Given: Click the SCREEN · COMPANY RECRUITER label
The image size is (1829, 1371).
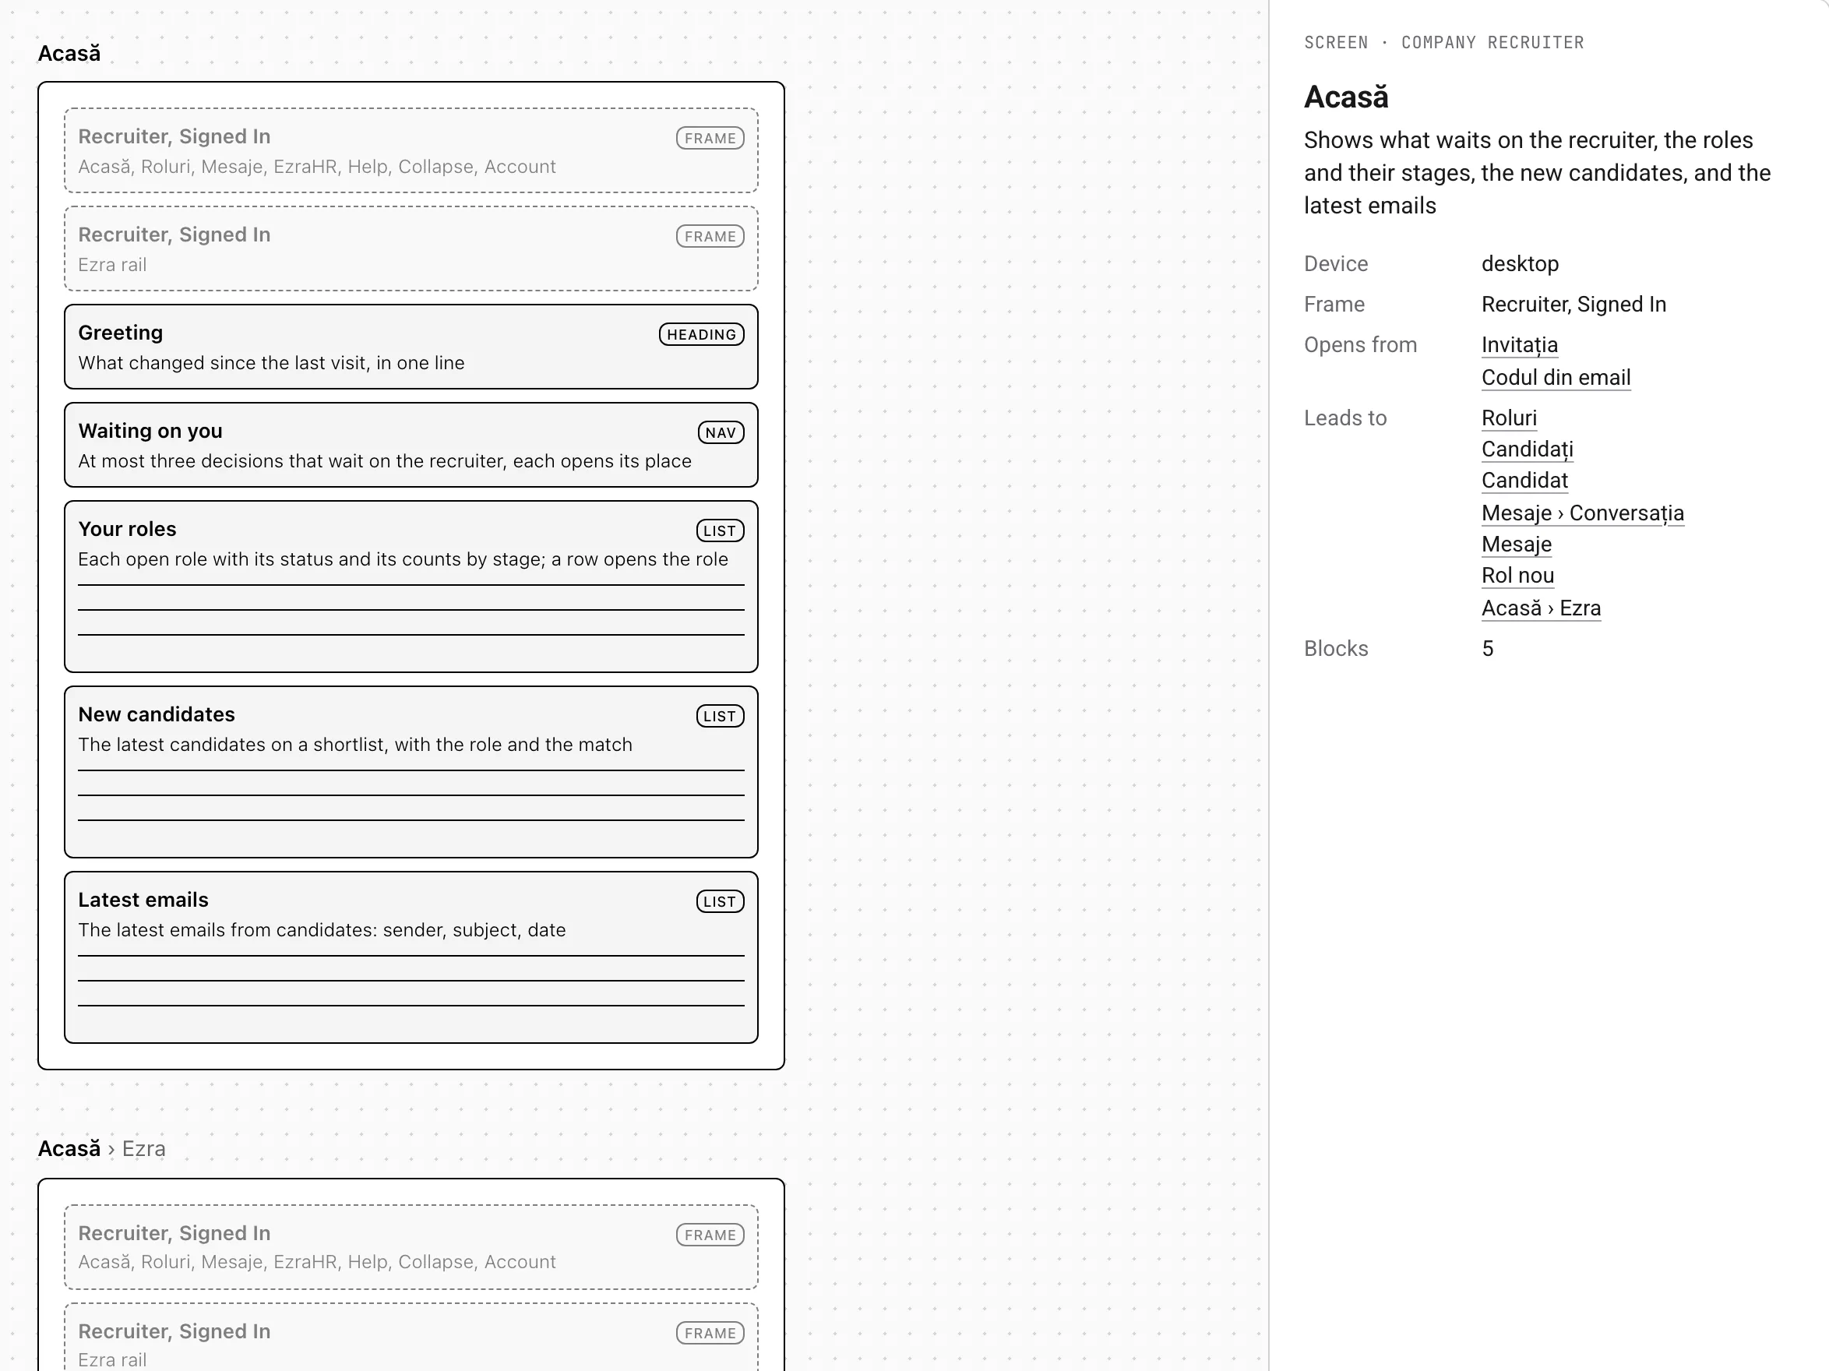Looking at the screenshot, I should click(1443, 43).
